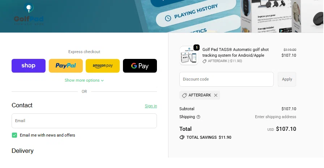Select Amazon Pay checkout button
This screenshot has height=168, width=324.
(103, 66)
